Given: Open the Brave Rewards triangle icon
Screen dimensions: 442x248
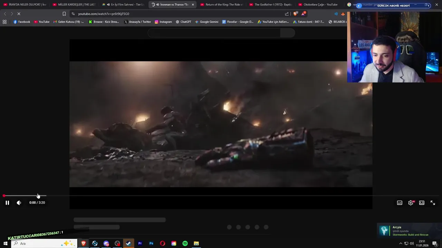Looking at the screenshot, I should (x=303, y=14).
